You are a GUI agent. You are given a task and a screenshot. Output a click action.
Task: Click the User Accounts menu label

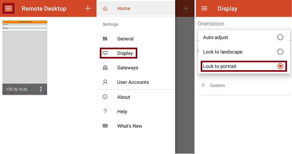133,82
